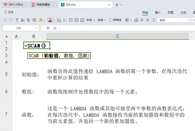This screenshot has width=195, height=131.
Task: Sort ascending with the A-Z icon
Action: click(23, 20)
